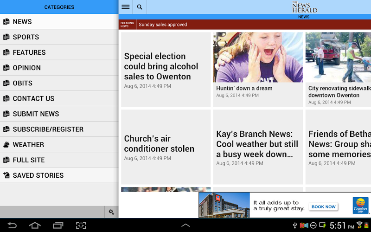Click the girl photo thumbnail
Image resolution: width=371 pixels, height=232 pixels.
pyautogui.click(x=258, y=57)
